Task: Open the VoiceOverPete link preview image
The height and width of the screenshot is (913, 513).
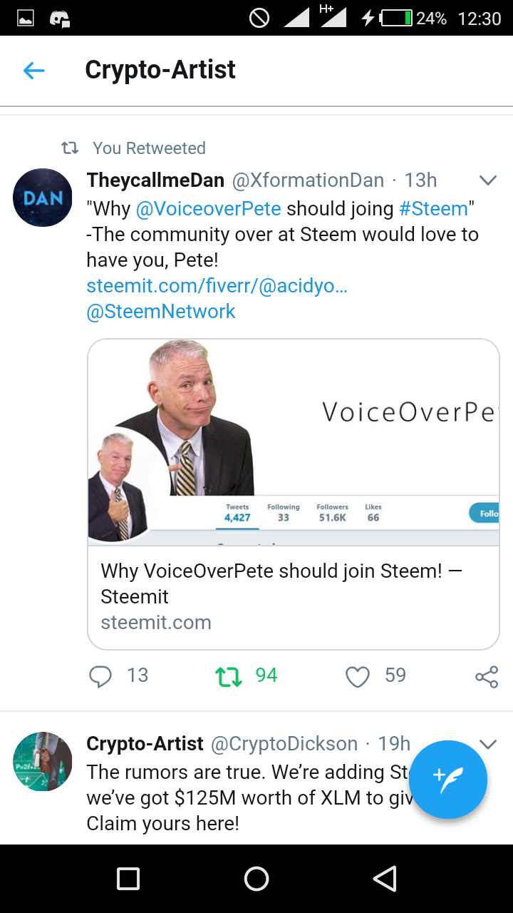Action: (x=294, y=442)
